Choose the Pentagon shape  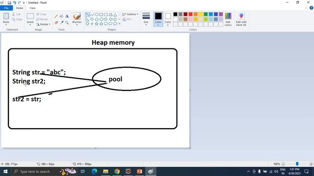coord(97,19)
